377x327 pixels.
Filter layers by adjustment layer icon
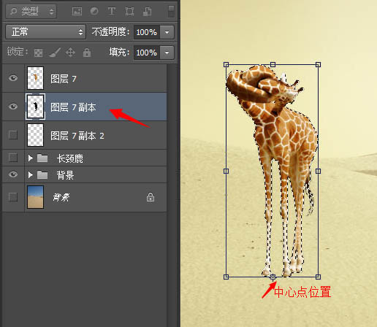pos(94,11)
